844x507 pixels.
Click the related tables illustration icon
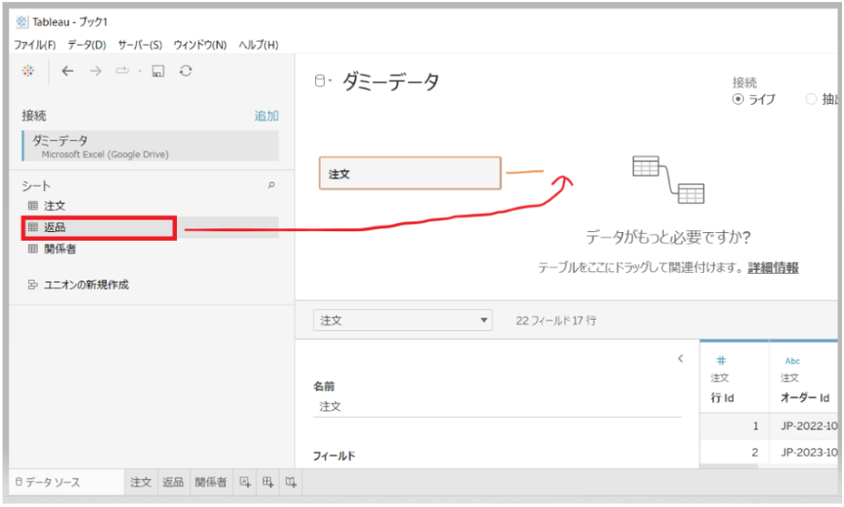668,180
